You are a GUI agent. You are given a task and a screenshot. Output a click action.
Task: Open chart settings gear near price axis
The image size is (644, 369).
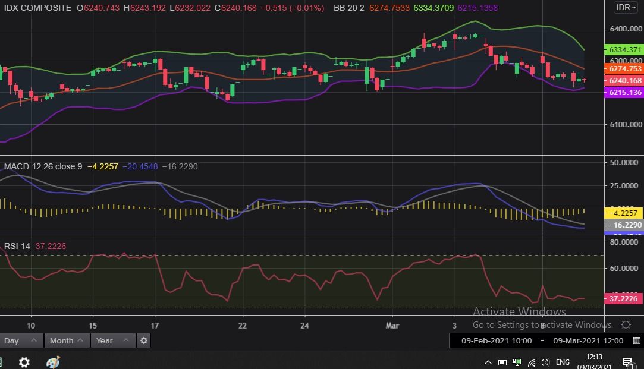626,324
